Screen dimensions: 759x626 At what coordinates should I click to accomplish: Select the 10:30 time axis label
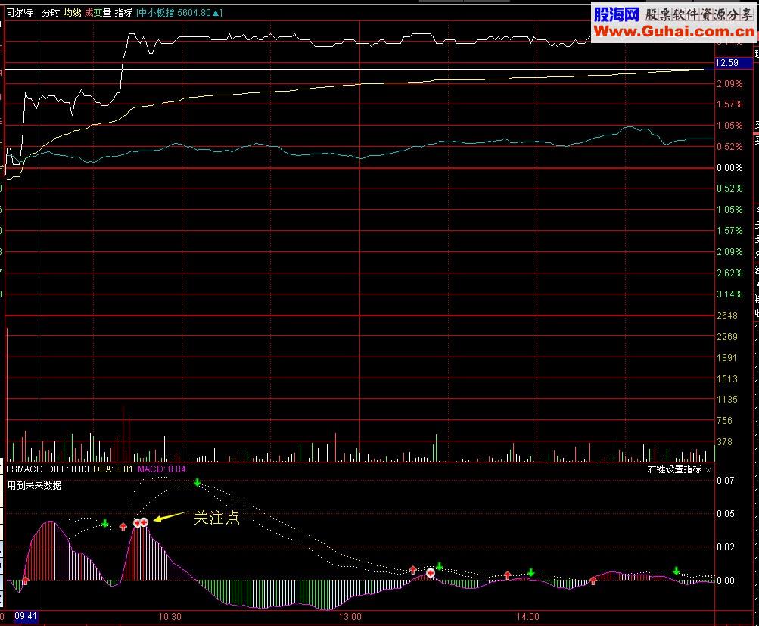[170, 617]
